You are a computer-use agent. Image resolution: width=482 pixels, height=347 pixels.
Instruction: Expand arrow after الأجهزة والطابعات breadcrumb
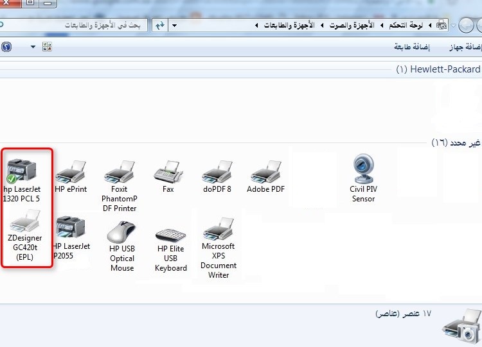click(256, 26)
